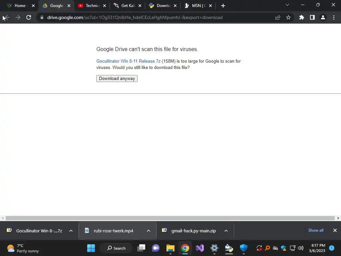Click the orange magnifier tray icon

pyautogui.click(x=267, y=248)
